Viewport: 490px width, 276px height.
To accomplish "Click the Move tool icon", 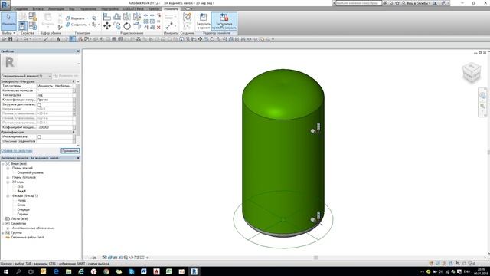I will pos(107,26).
